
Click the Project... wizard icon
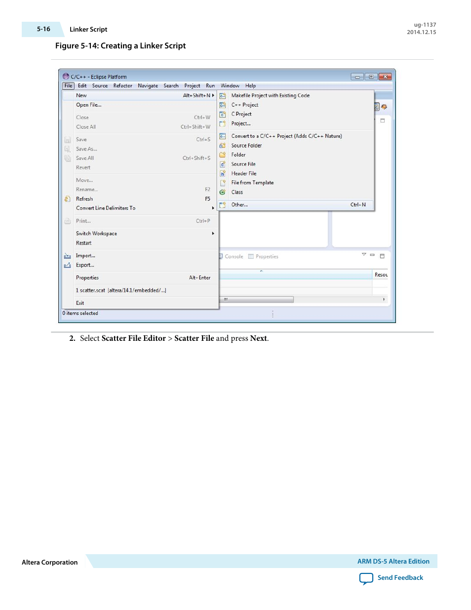[222, 123]
